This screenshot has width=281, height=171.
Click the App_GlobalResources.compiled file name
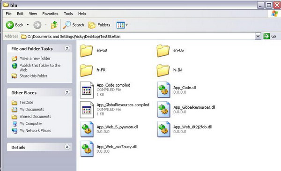click(x=123, y=104)
